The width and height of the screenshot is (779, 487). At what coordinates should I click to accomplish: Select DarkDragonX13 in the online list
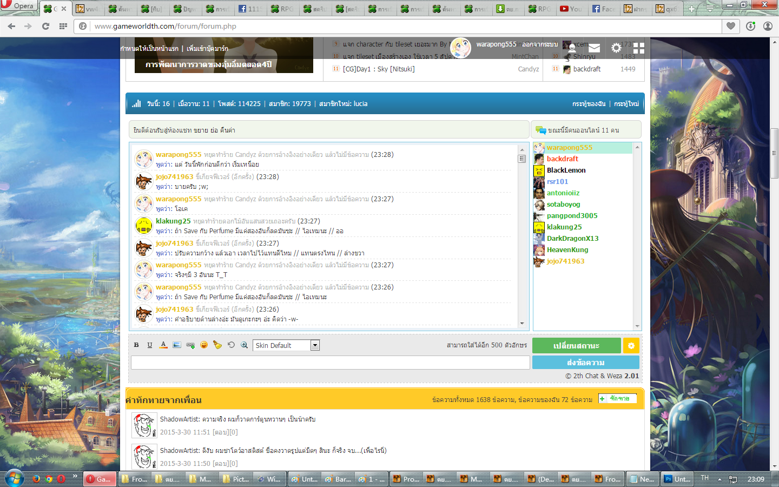pyautogui.click(x=572, y=238)
